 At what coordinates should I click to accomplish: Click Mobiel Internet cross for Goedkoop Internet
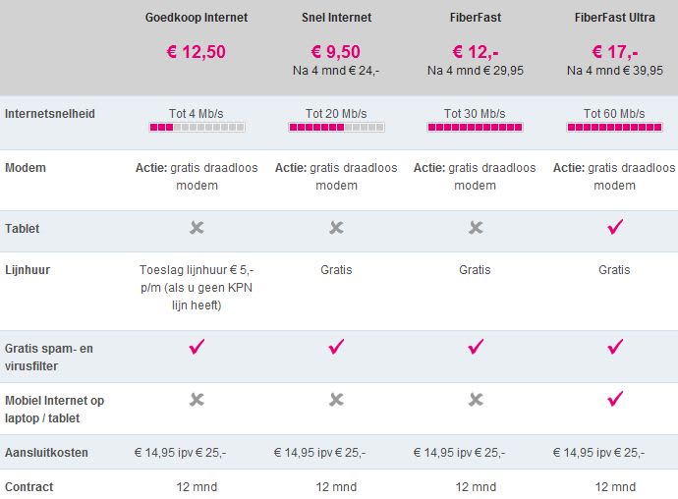pos(197,399)
